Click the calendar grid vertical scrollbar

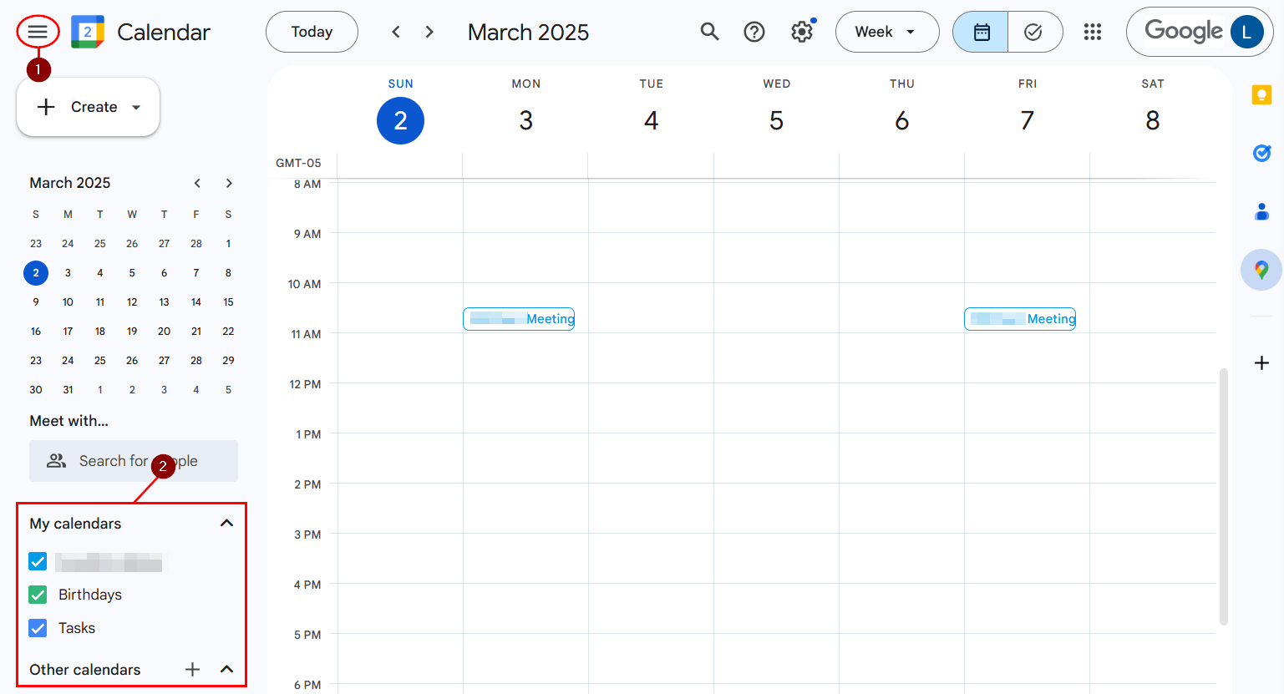click(x=1224, y=496)
